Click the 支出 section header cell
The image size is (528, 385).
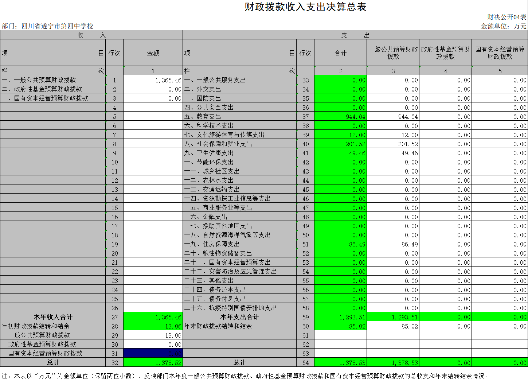tap(355, 35)
